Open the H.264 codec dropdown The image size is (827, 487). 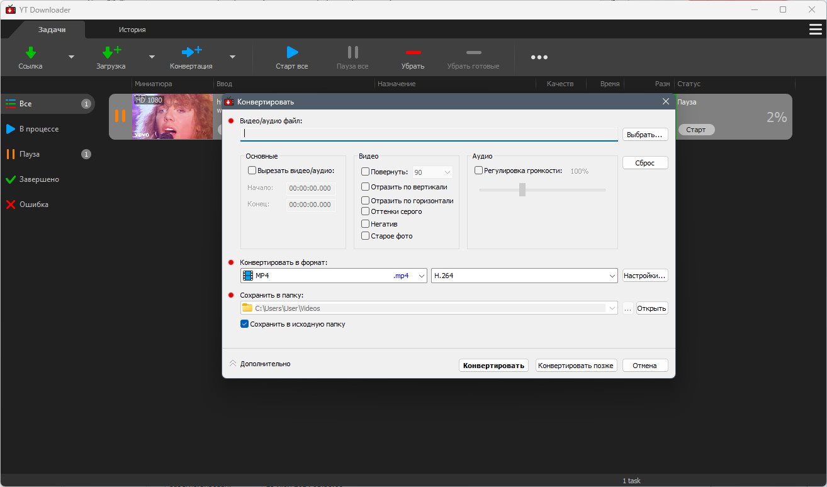524,276
